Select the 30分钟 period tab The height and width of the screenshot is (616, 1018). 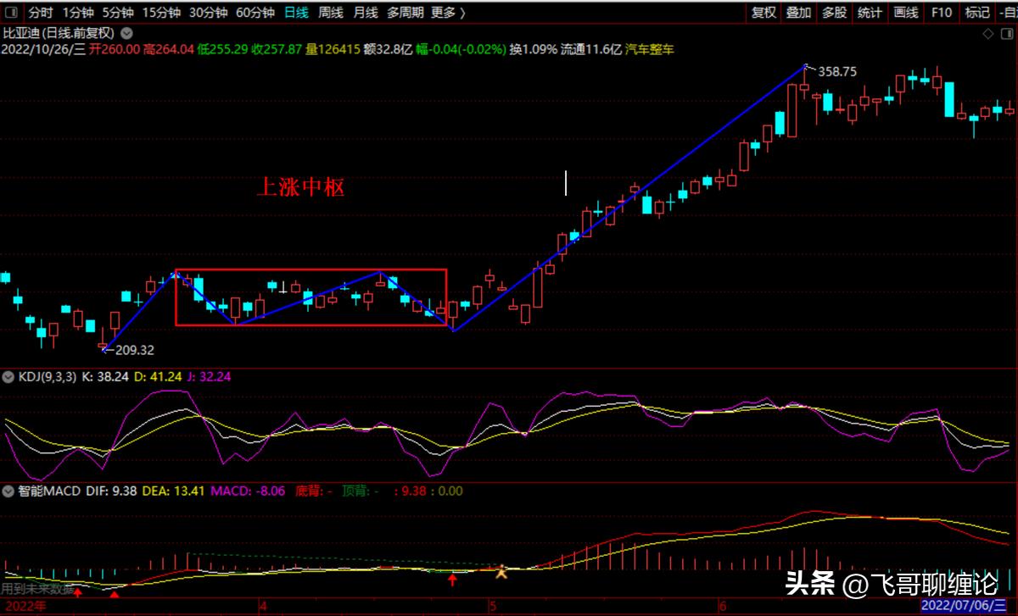pos(208,13)
